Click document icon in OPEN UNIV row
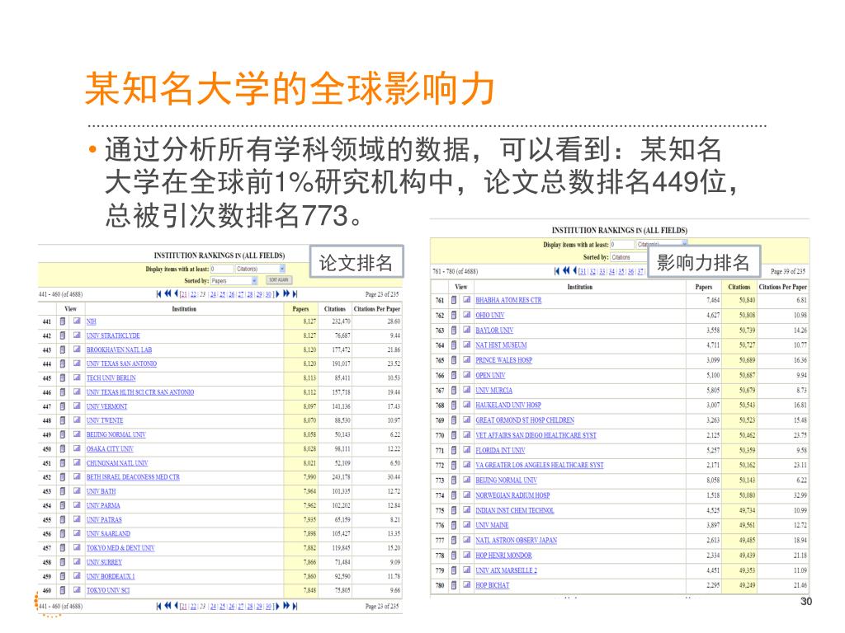Image resolution: width=845 pixels, height=633 pixels. 454,375
